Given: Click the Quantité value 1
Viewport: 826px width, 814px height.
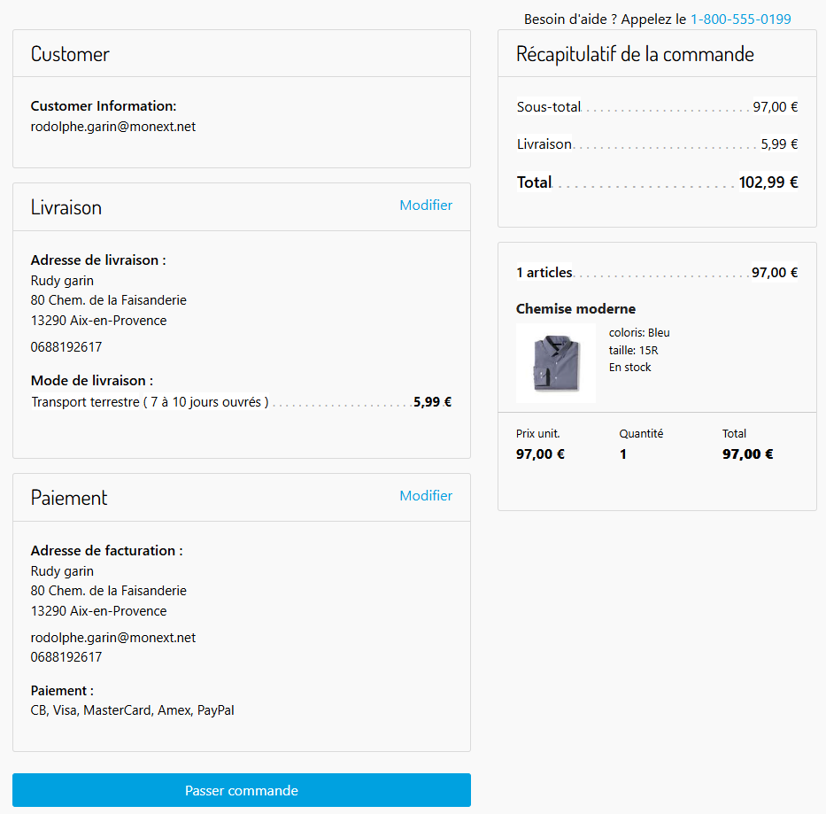Looking at the screenshot, I should [623, 454].
